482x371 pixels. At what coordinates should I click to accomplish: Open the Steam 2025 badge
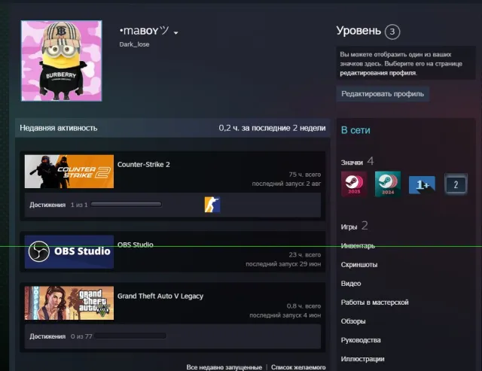pos(354,184)
